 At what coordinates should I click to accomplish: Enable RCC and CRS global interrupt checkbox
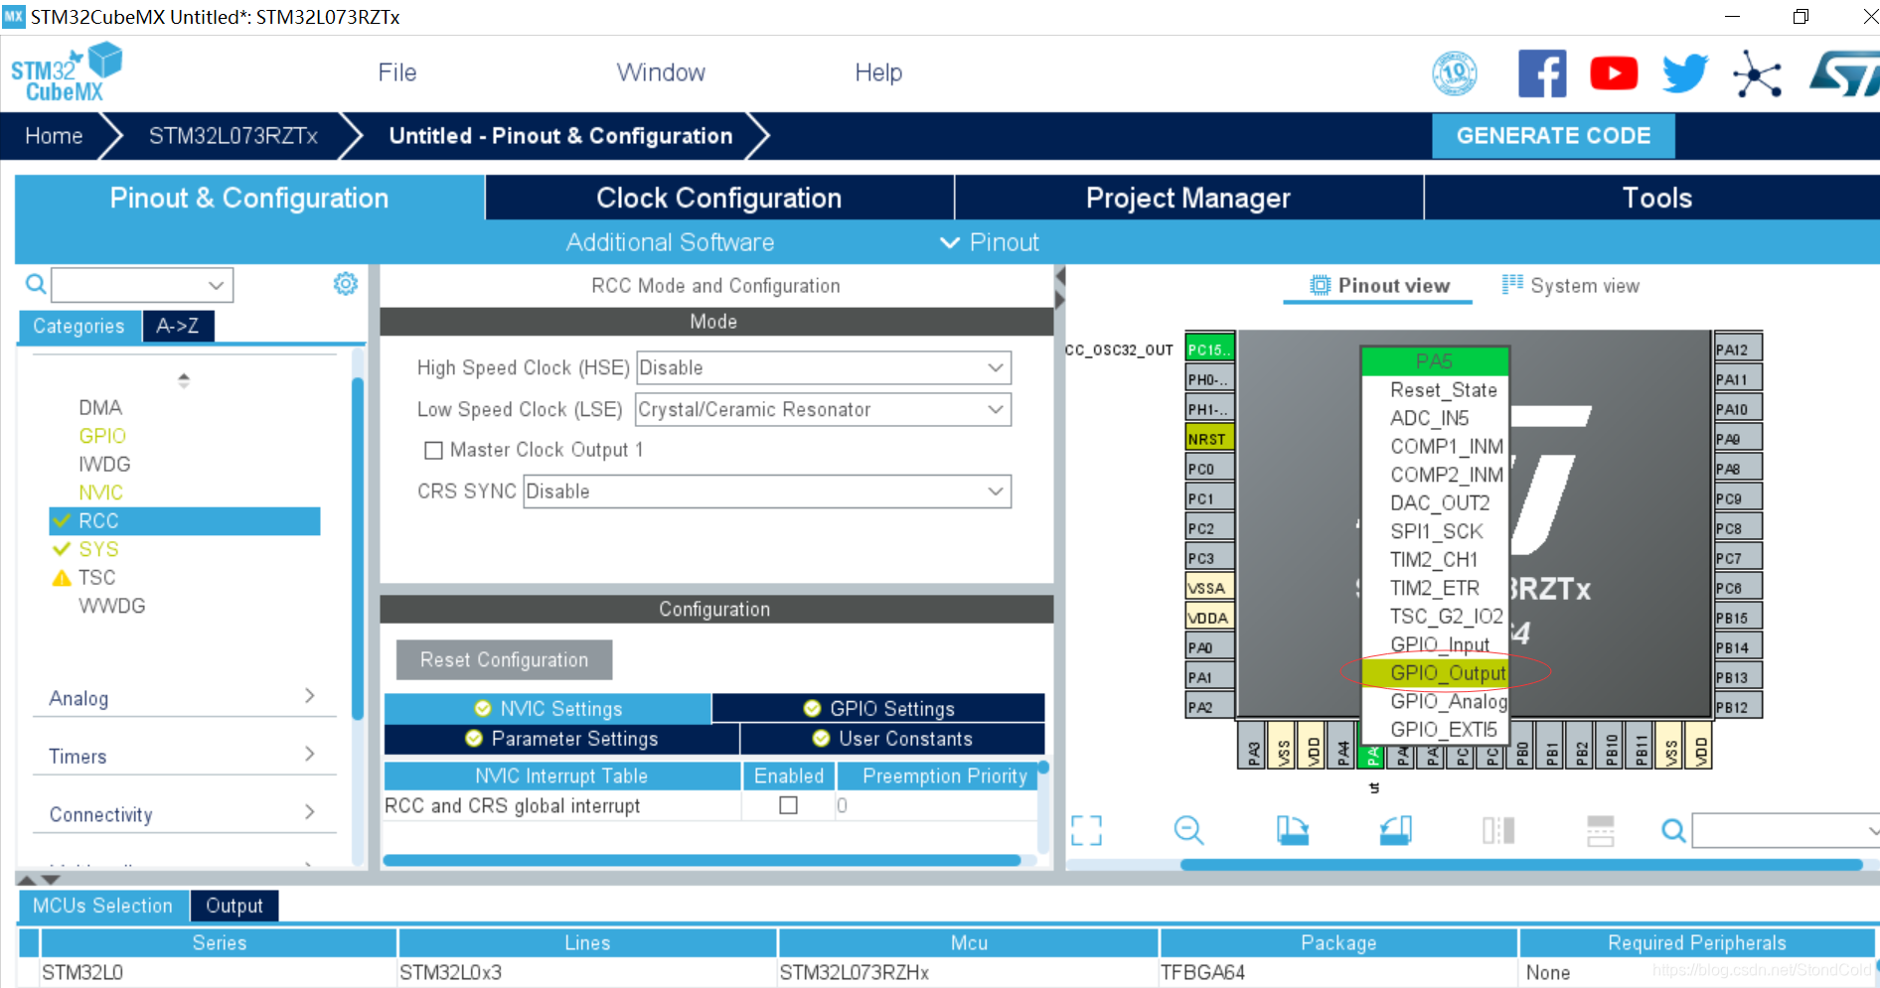coord(788,805)
